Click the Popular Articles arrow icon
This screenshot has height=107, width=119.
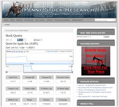click(79, 82)
